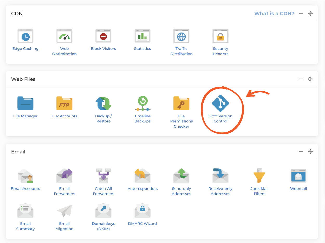
Task: Open the Webmail icon
Action: 298,176
